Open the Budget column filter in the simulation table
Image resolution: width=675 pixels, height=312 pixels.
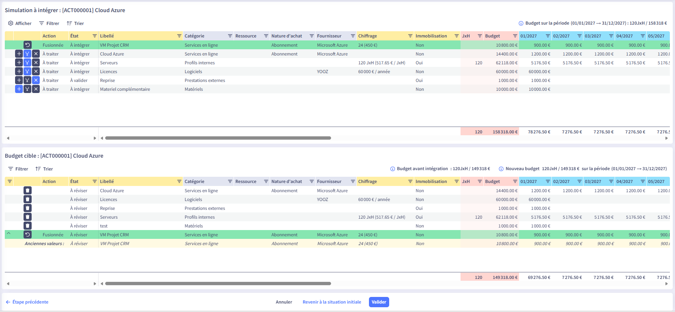coord(515,36)
